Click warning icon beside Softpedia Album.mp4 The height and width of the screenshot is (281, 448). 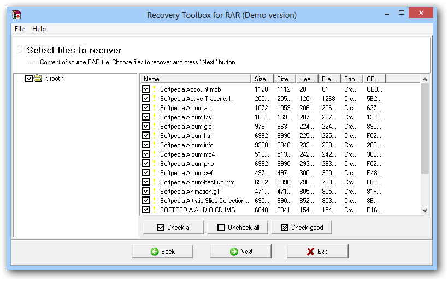pyautogui.click(x=155, y=154)
